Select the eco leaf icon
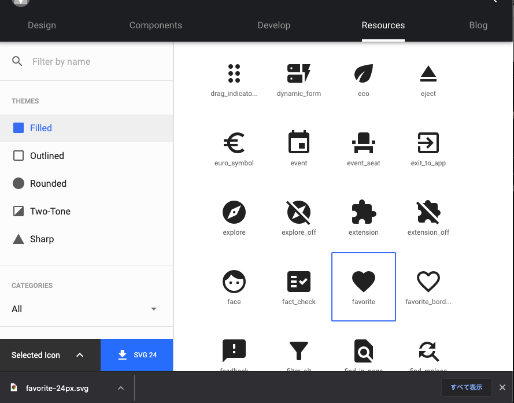The width and height of the screenshot is (514, 403). 363,73
